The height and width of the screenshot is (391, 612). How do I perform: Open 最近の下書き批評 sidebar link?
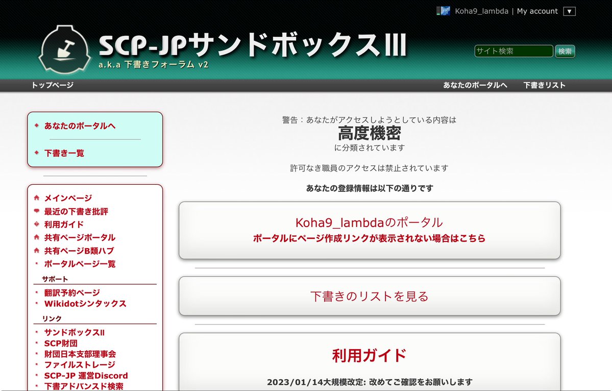pyautogui.click(x=76, y=211)
